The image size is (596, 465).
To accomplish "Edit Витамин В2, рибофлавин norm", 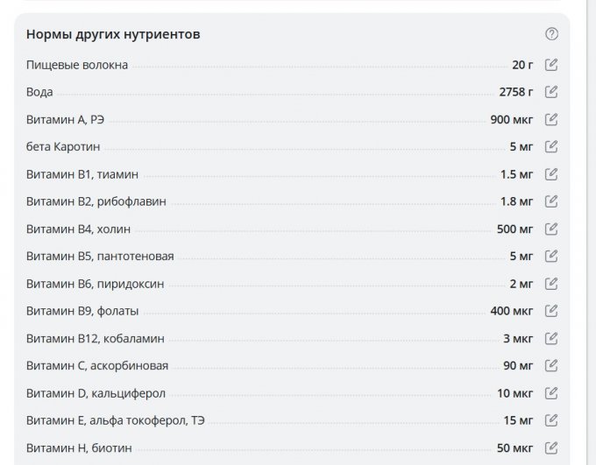I will tap(551, 201).
